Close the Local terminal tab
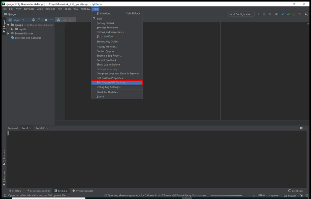The height and width of the screenshot is (199, 311). [x=30, y=128]
